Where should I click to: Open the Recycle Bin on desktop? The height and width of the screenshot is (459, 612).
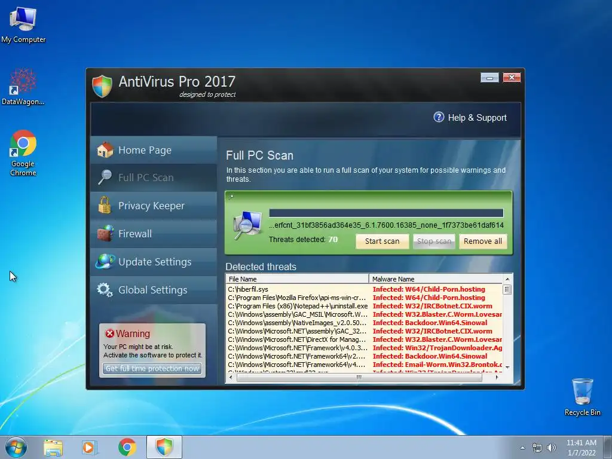coord(582,397)
